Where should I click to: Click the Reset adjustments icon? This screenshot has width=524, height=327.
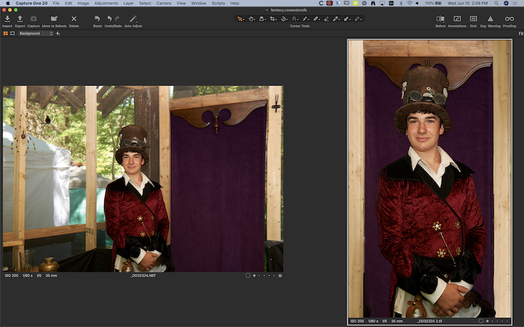(x=97, y=19)
